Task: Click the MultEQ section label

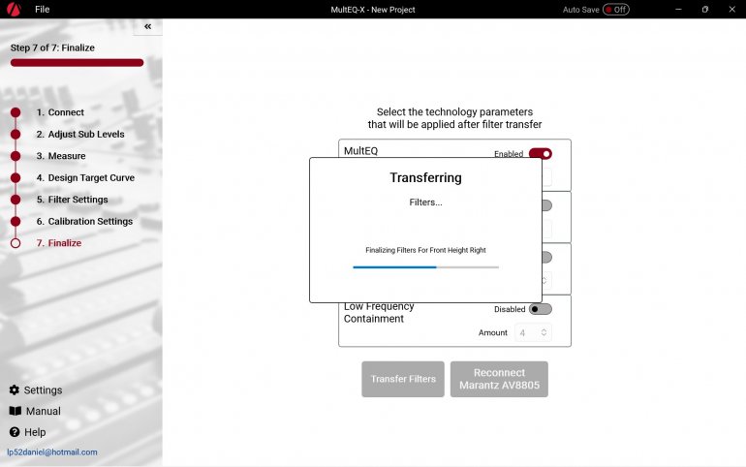Action: 360,151
